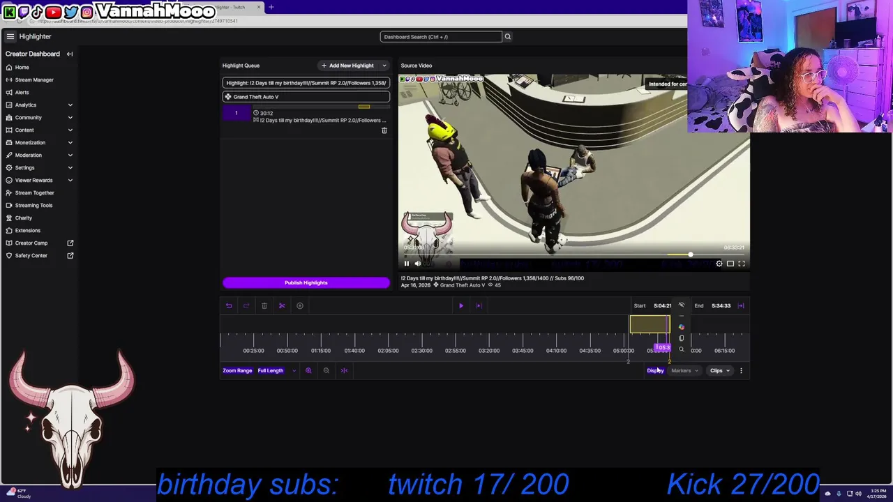Expand the Moderation section
Image resolution: width=893 pixels, height=502 pixels.
[x=39, y=155]
